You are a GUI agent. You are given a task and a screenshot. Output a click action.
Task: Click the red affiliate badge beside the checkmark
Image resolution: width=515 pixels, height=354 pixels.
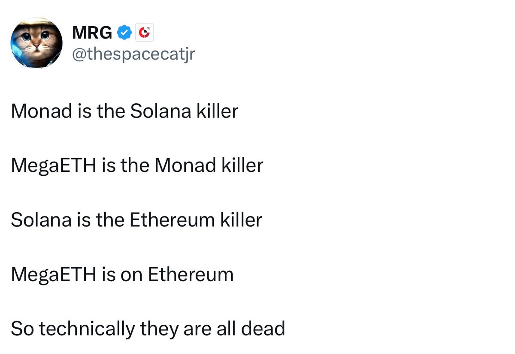144,33
